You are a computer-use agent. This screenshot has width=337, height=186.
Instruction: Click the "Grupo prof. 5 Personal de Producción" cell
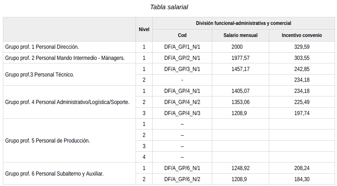pos(47,141)
